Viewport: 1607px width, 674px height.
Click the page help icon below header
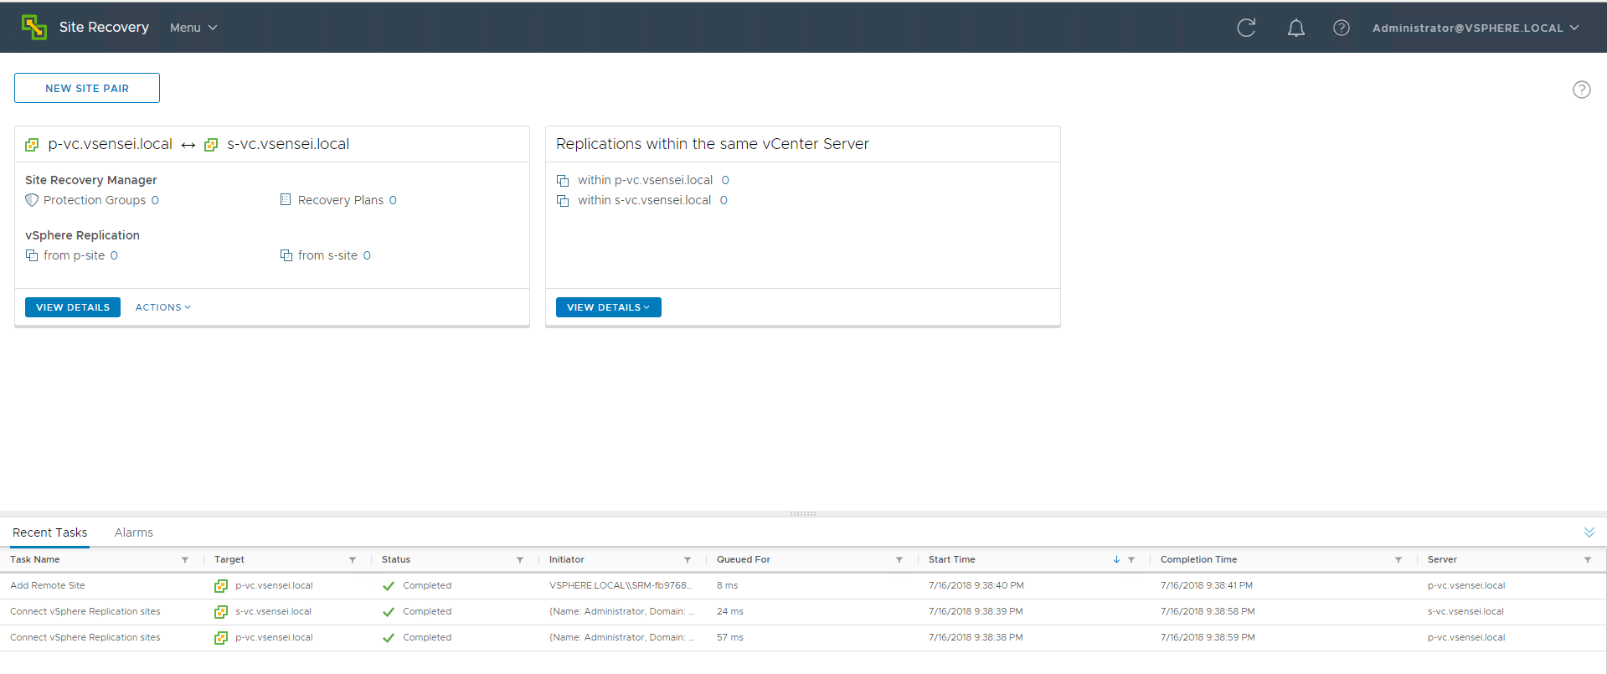(x=1581, y=90)
